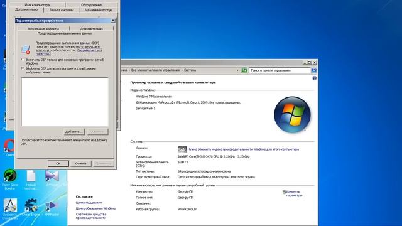The height and width of the screenshot is (226, 402).
Task: Open 'Центр обновления Windows' link
Action: (95, 208)
